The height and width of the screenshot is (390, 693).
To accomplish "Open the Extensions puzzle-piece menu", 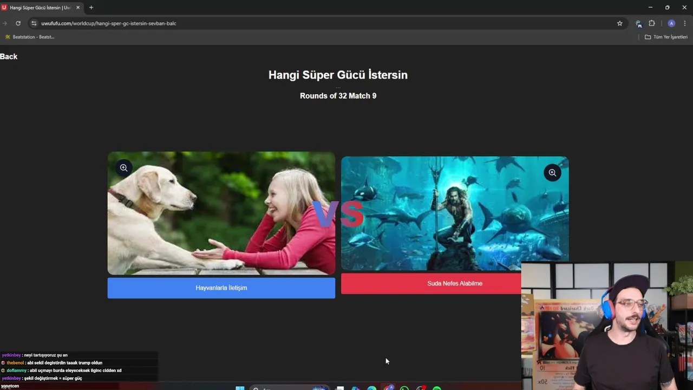I will [652, 23].
